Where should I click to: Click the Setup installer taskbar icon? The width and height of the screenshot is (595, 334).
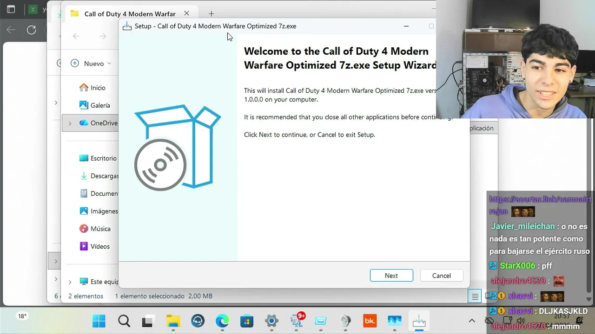pyautogui.click(x=419, y=321)
